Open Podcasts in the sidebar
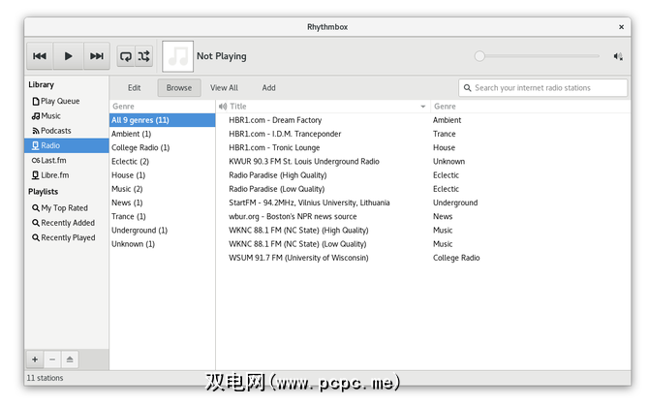This screenshot has height=405, width=649. pos(66,131)
